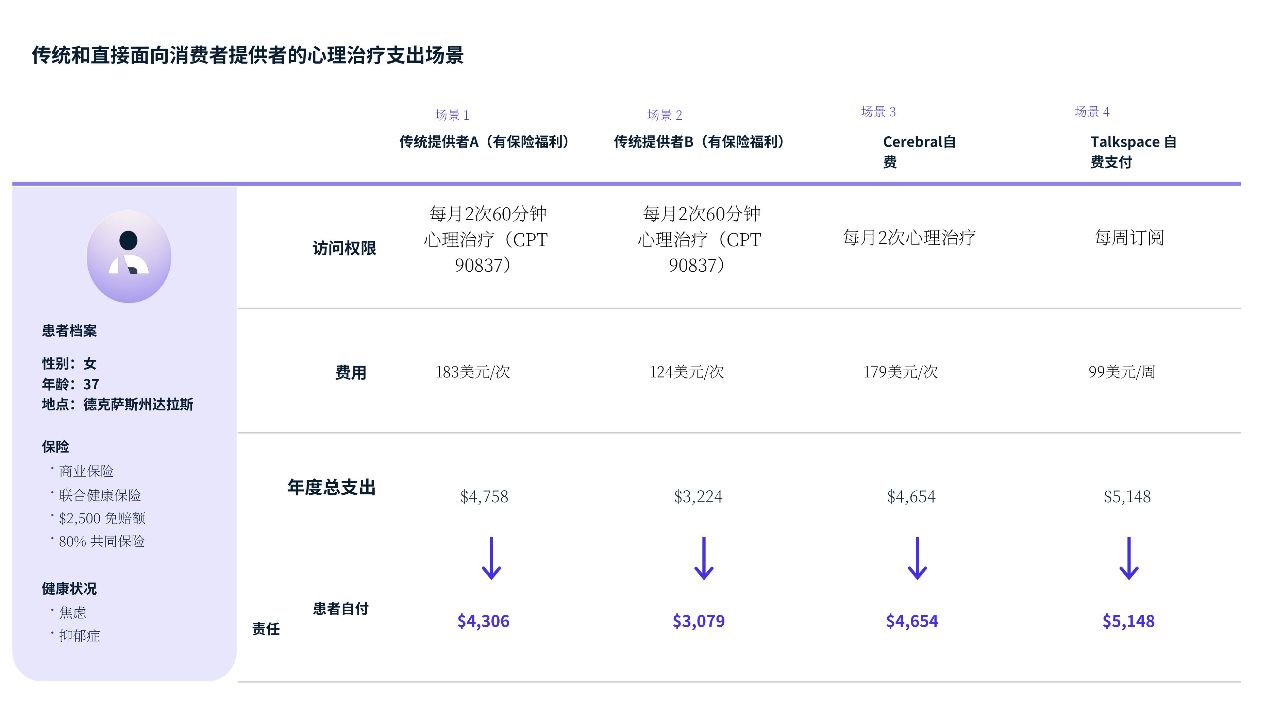This screenshot has width=1274, height=713.
Task: Click the 焦虑 bullet
Action: coord(73,613)
